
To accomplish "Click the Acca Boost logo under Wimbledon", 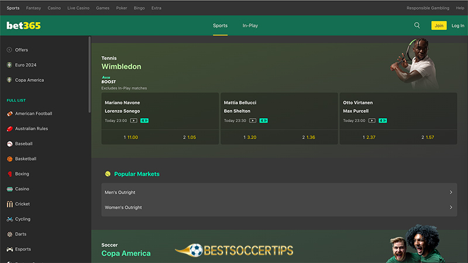I will [109, 79].
